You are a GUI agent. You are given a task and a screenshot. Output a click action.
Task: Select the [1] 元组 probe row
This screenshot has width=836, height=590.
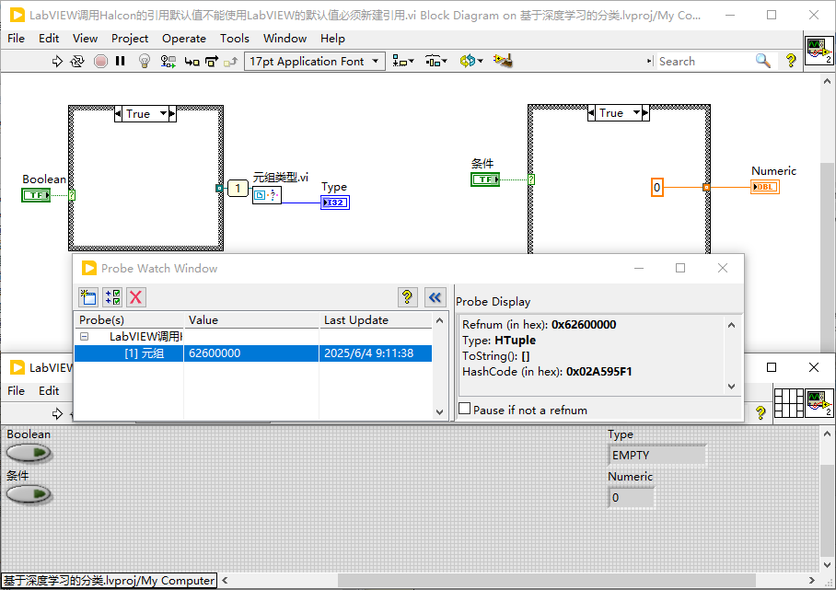pyautogui.click(x=253, y=353)
